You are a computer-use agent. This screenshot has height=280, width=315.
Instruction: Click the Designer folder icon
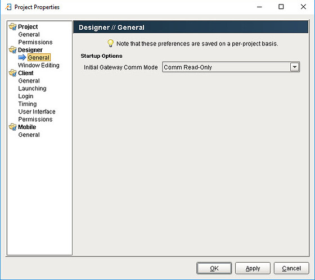pos(12,50)
